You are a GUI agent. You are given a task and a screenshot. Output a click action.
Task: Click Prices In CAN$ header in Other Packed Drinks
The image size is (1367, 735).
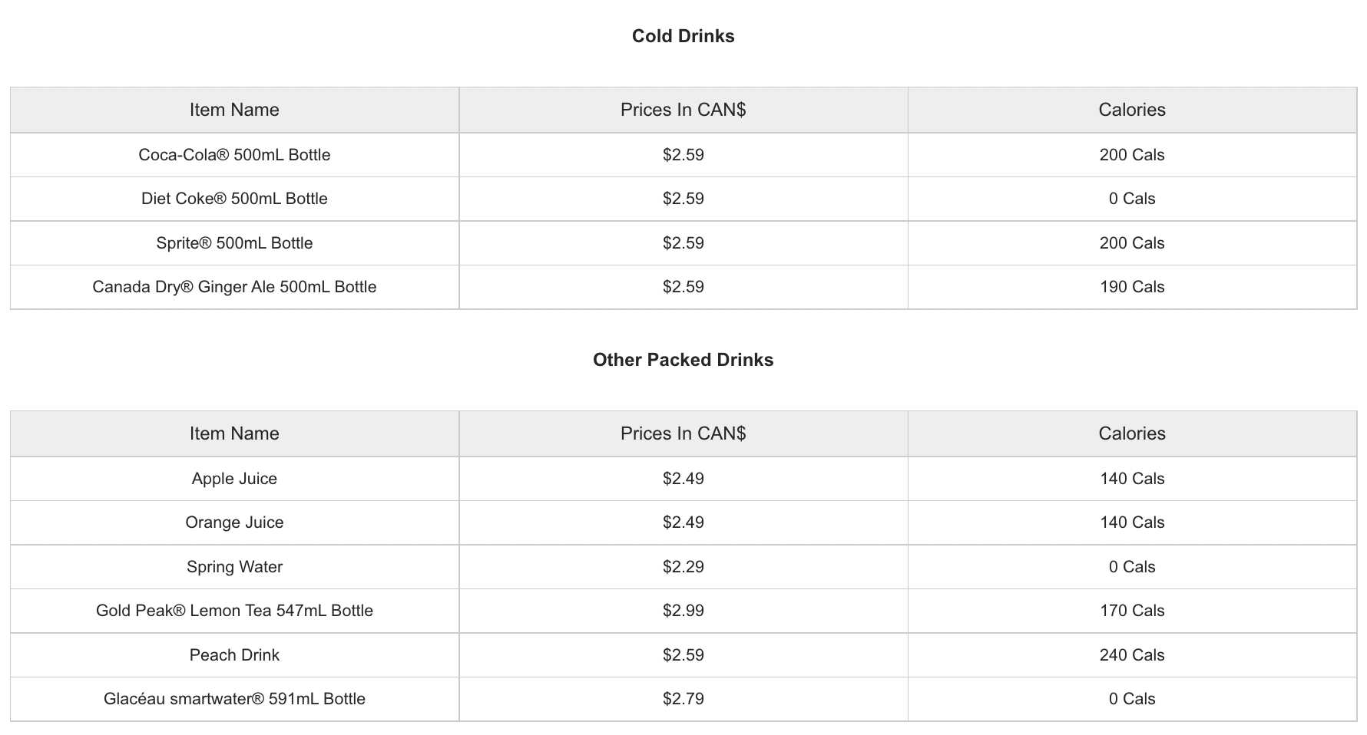pos(683,433)
